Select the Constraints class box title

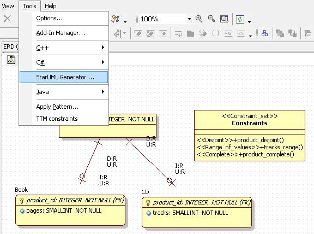tap(250, 123)
